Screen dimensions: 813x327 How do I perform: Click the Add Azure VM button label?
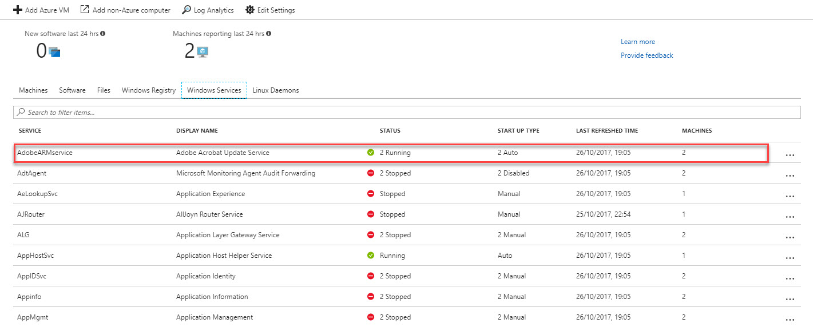[47, 10]
